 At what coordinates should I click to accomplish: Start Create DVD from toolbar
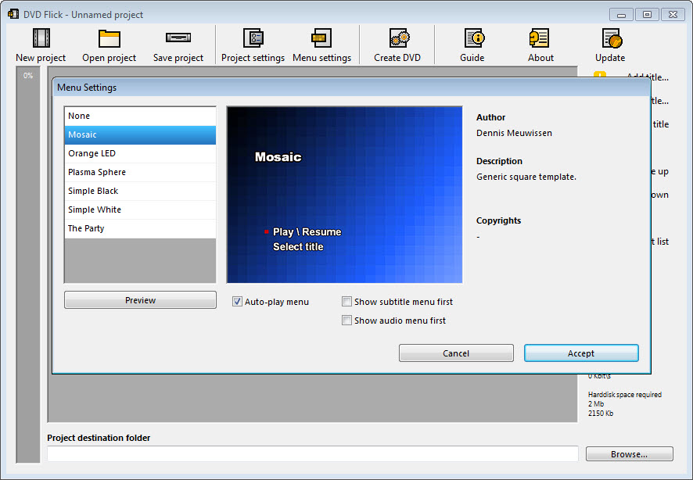pyautogui.click(x=399, y=38)
